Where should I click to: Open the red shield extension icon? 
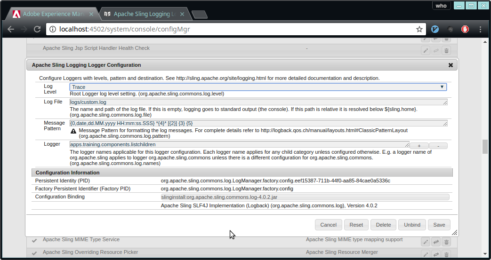[x=465, y=29]
